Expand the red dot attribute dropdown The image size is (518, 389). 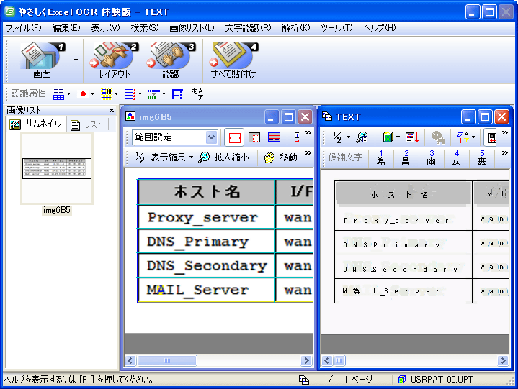[92, 94]
